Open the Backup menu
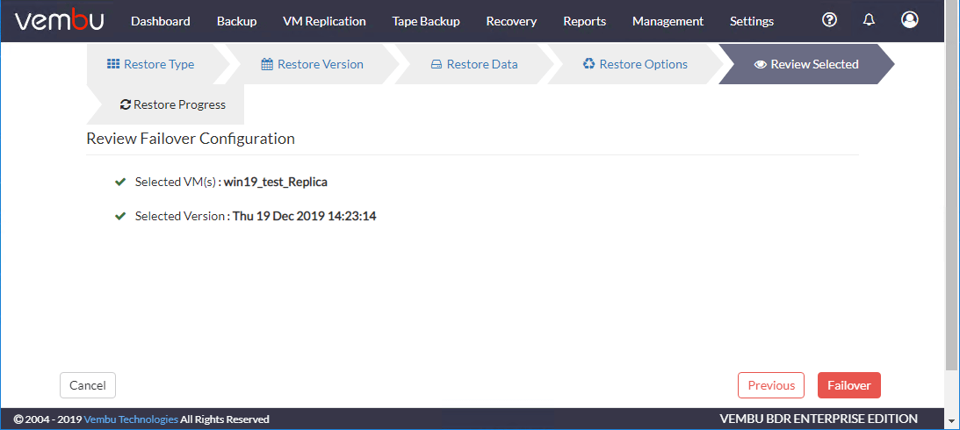Screen dimensions: 960x430 [x=236, y=21]
